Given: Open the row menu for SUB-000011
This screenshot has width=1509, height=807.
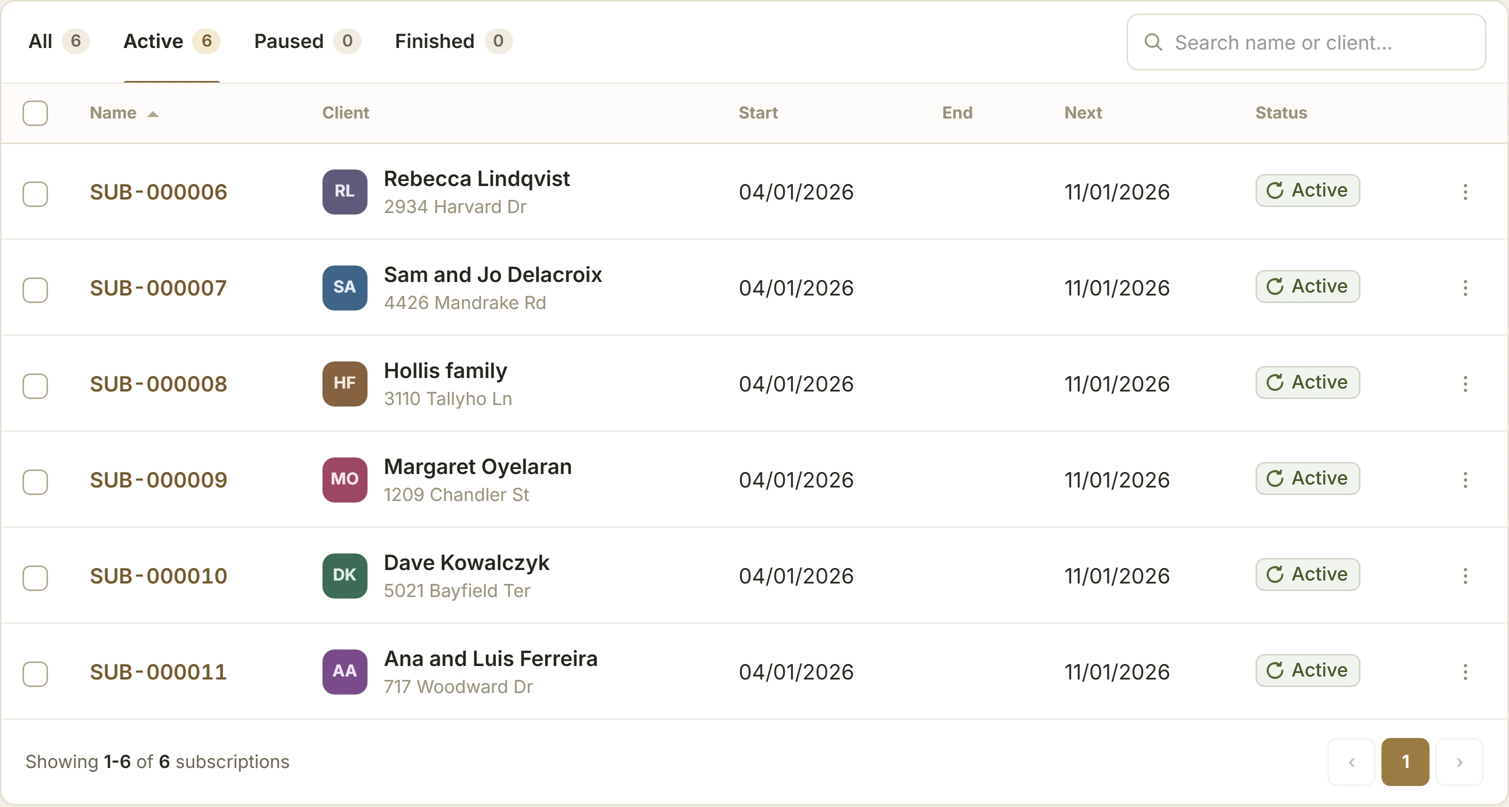Looking at the screenshot, I should (1465, 672).
